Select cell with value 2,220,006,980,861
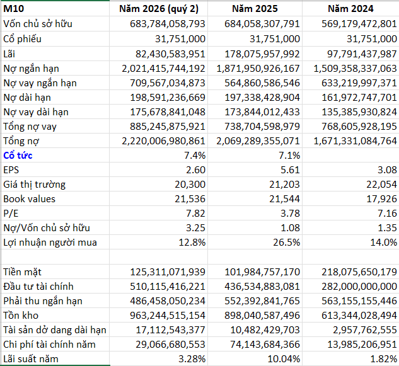The image size is (399, 366). pos(159,141)
